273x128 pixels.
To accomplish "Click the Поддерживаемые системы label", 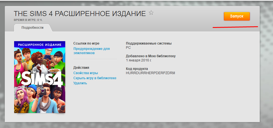I will (x=148, y=43).
